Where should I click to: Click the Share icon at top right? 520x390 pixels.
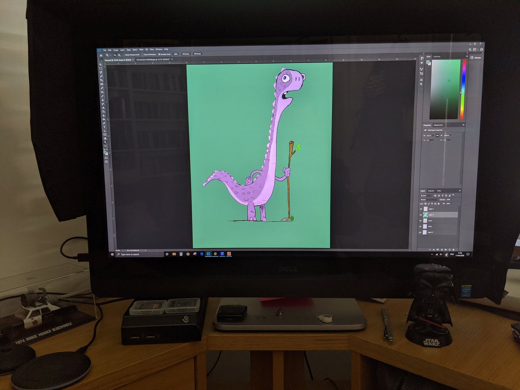pyautogui.click(x=481, y=49)
